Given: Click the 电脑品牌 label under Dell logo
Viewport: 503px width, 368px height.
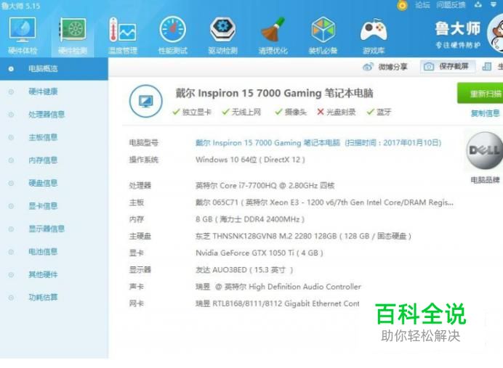Looking at the screenshot, I should point(485,180).
